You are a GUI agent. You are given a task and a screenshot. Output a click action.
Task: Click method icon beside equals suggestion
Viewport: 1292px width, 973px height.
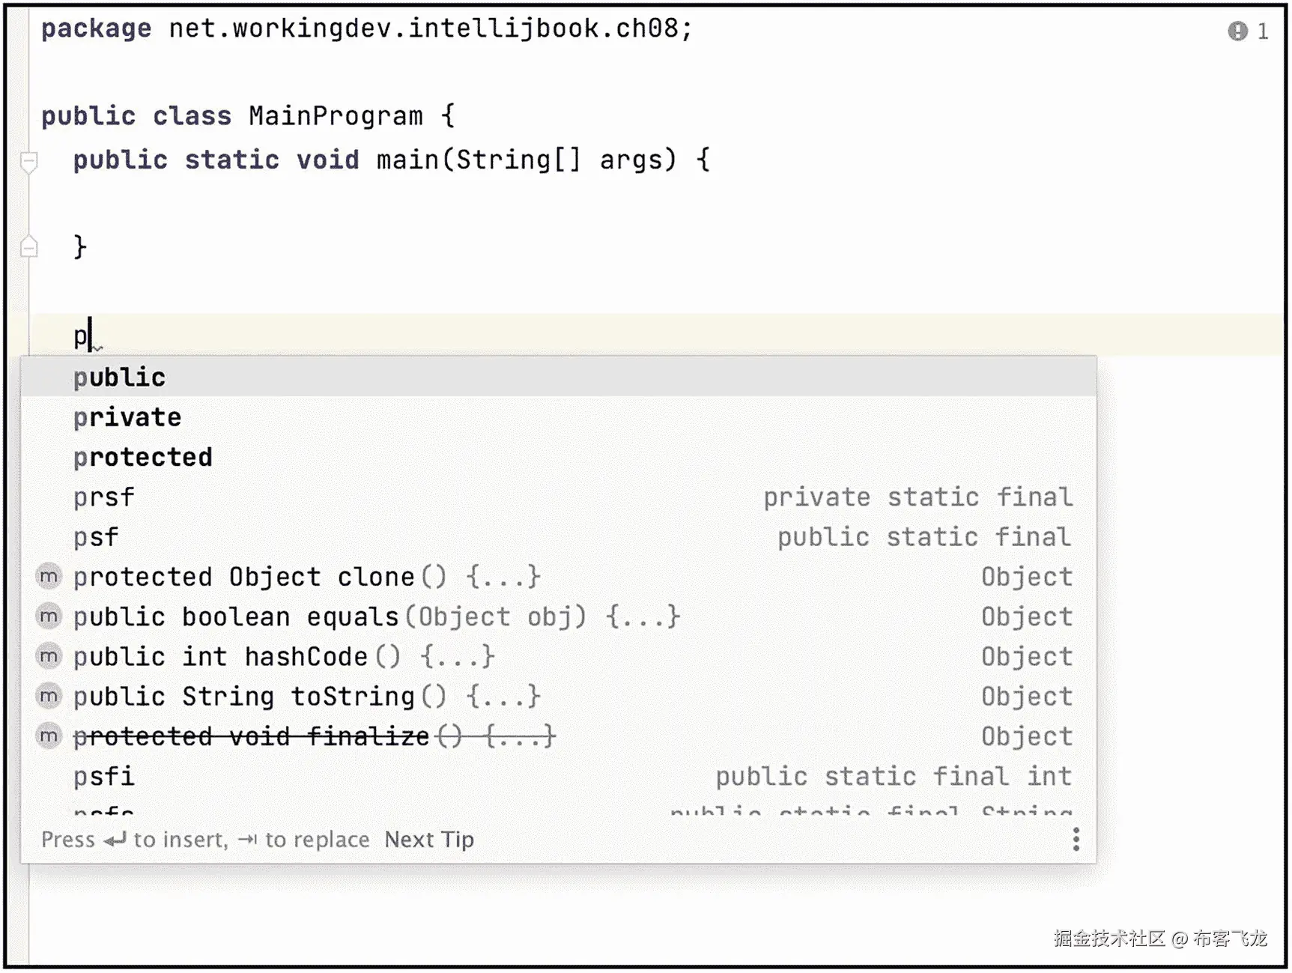coord(49,616)
